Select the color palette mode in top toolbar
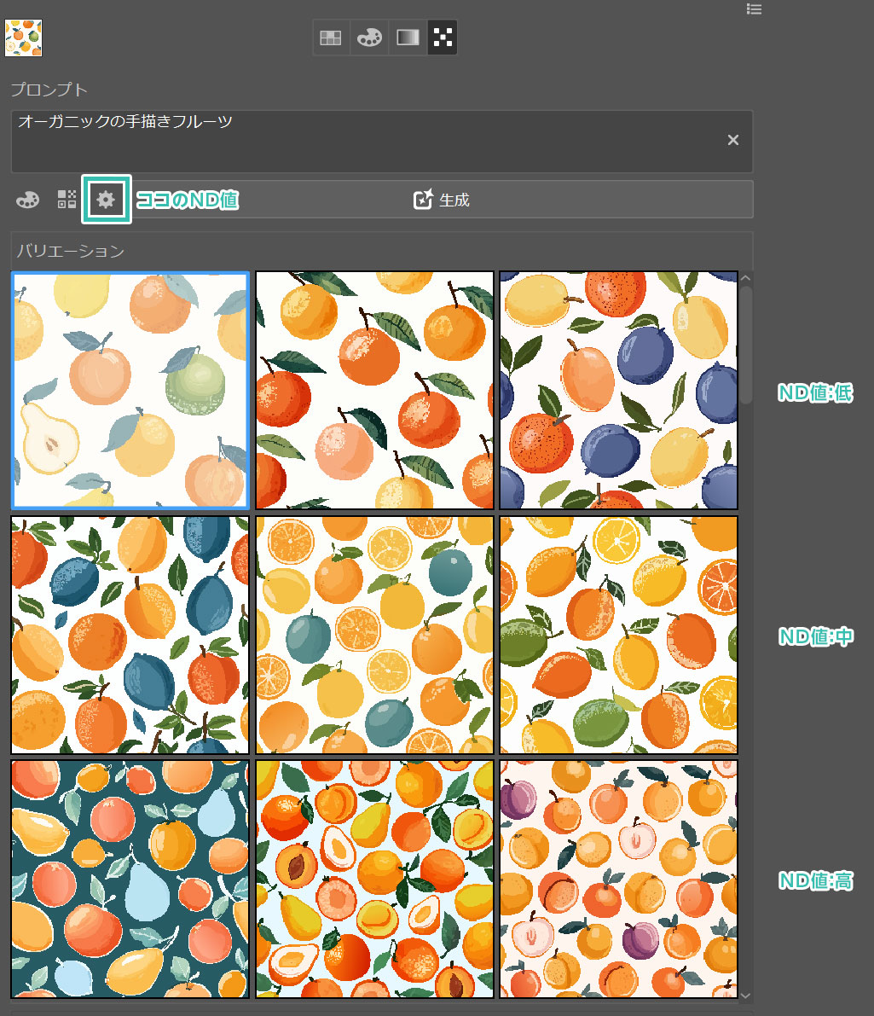The image size is (874, 1016). point(368,38)
